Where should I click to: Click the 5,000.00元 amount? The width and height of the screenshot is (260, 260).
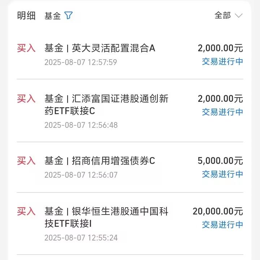pos(220,161)
